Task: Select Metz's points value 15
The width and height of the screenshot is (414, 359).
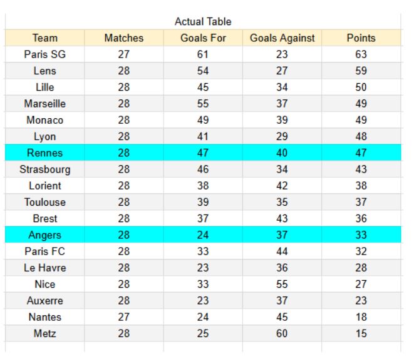Action: [361, 333]
